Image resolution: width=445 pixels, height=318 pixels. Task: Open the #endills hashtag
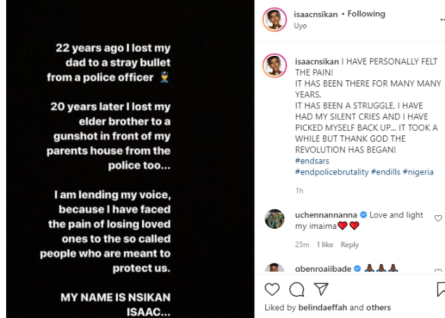tap(385, 172)
